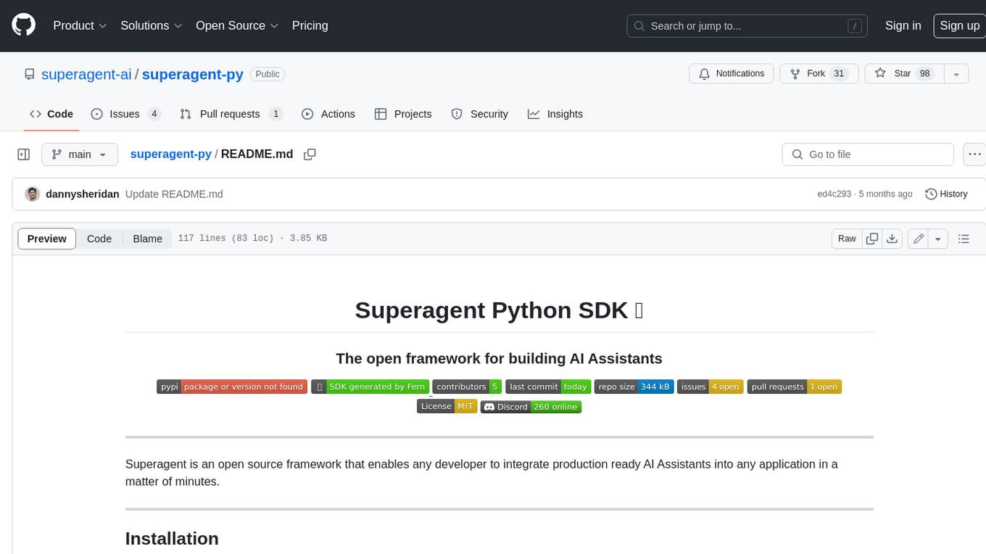The width and height of the screenshot is (986, 554).
Task: Switch to the Code tab
Action: coord(51,114)
